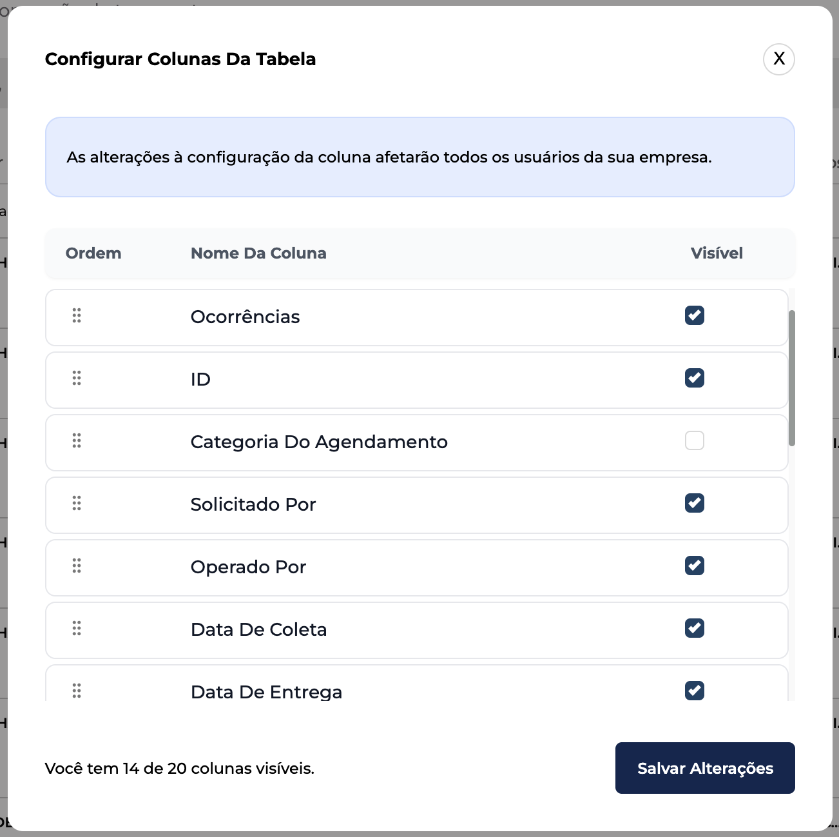
Task: Uncheck the Data De Entrega checkbox
Action: pyautogui.click(x=694, y=691)
